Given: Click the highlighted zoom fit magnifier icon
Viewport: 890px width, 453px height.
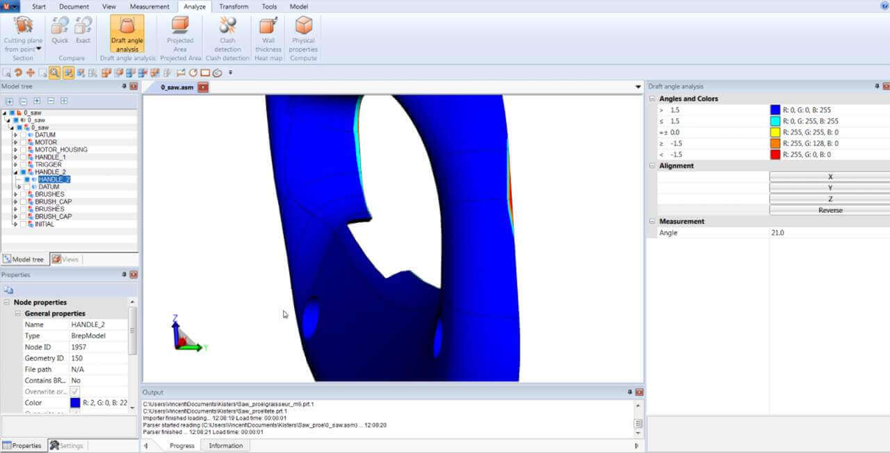Looking at the screenshot, I should (x=55, y=72).
